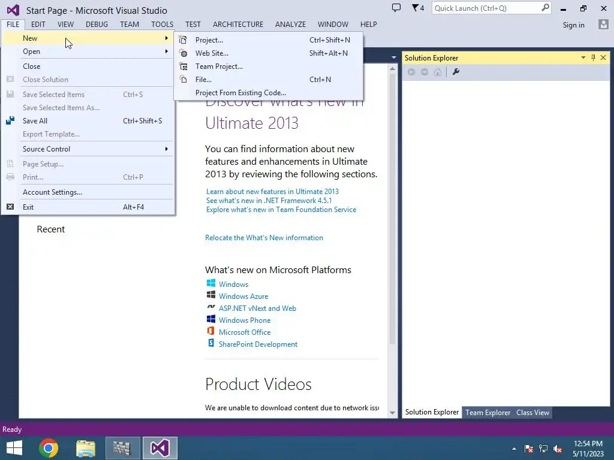Click the HELP menu

pyautogui.click(x=369, y=24)
